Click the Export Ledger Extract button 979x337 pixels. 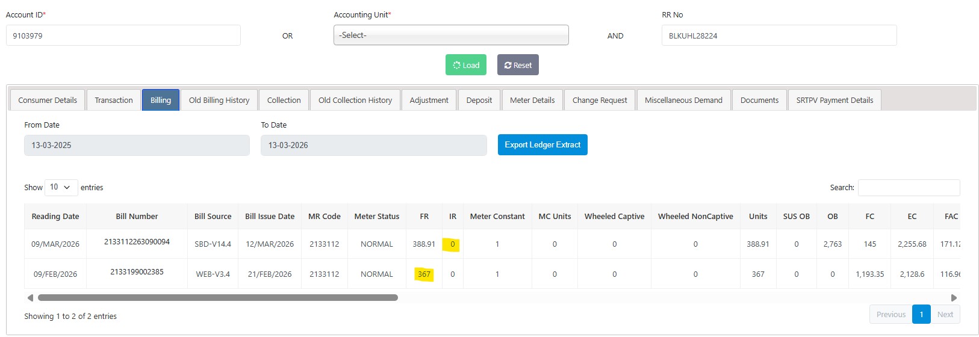tap(542, 144)
